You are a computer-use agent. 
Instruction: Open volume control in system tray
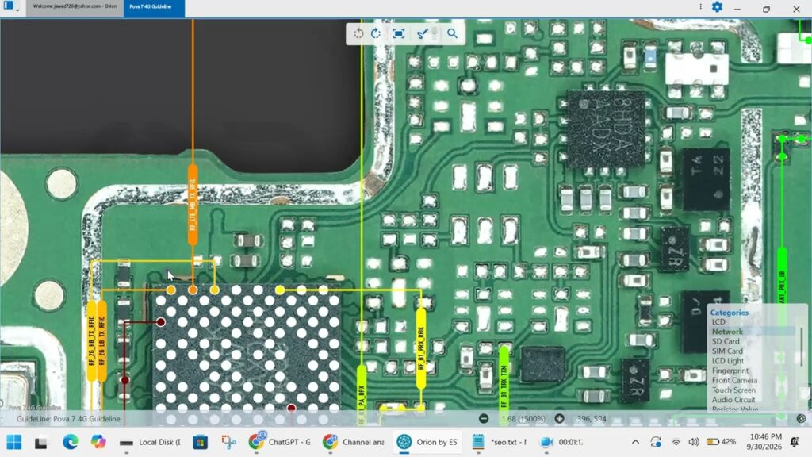click(x=694, y=442)
